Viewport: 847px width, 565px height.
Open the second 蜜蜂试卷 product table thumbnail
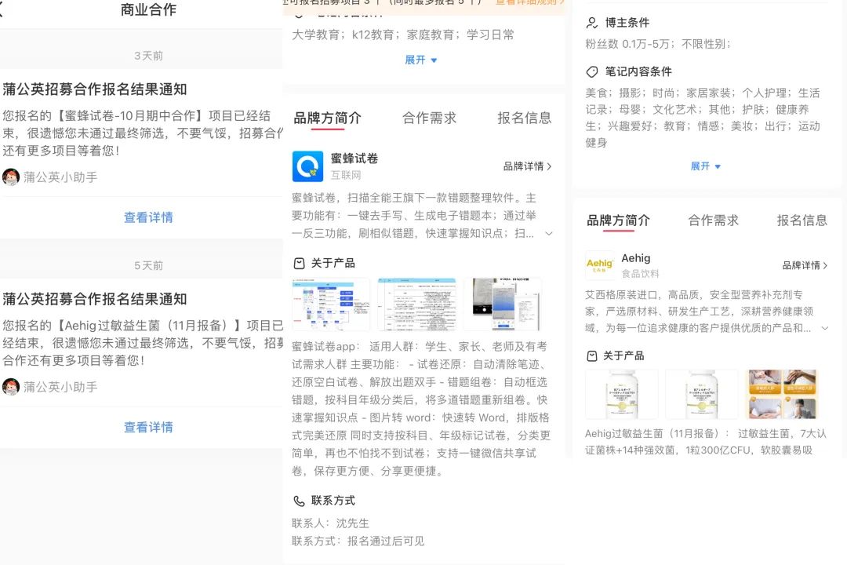coord(416,304)
